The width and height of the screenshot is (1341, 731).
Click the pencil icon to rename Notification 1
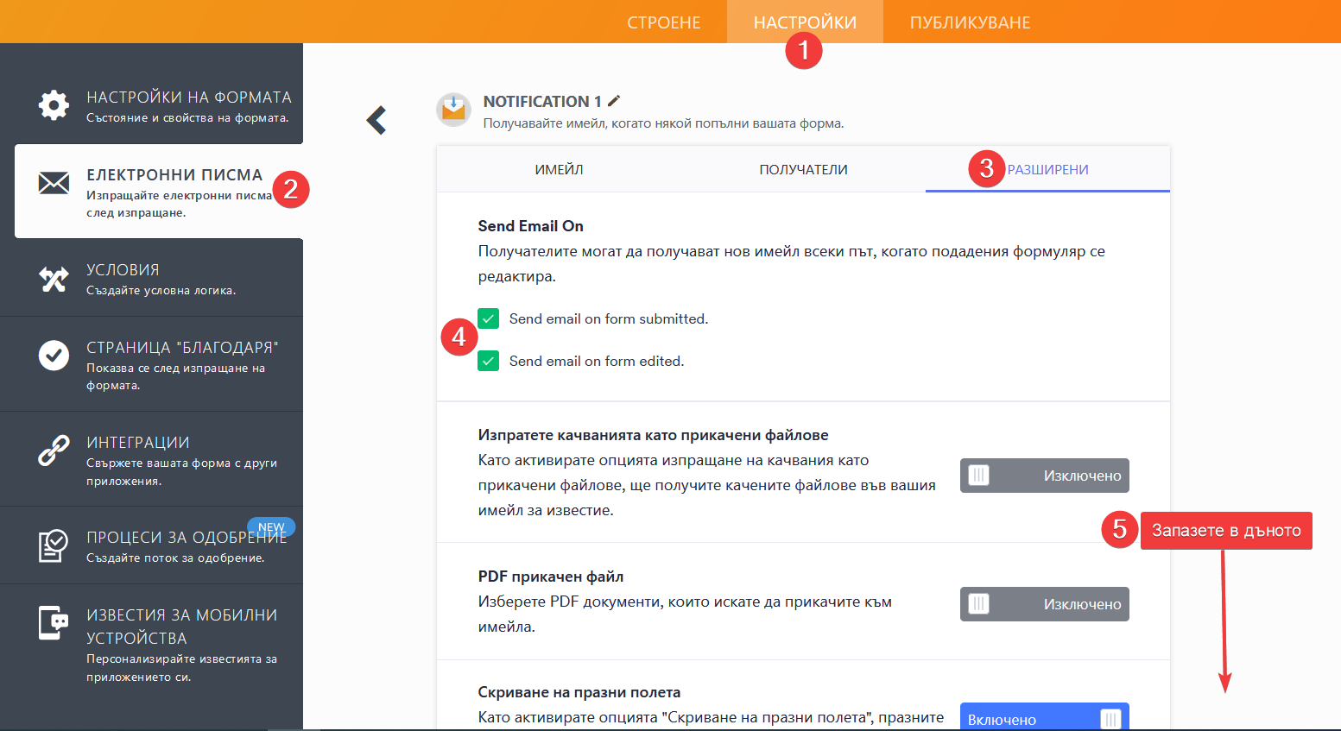[614, 101]
